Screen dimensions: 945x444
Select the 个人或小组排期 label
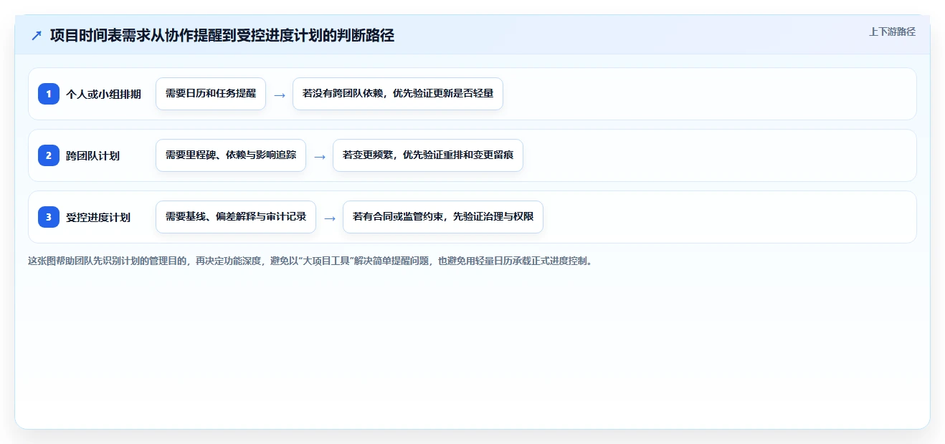103,94
